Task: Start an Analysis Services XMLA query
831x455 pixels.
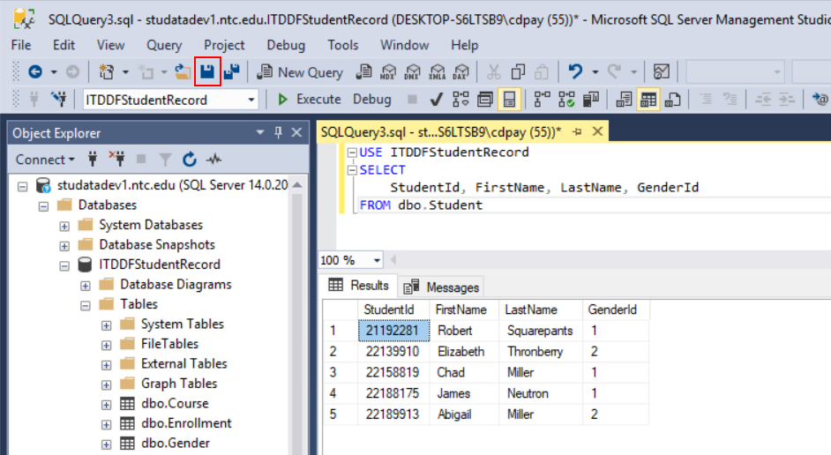Action: pos(437,71)
